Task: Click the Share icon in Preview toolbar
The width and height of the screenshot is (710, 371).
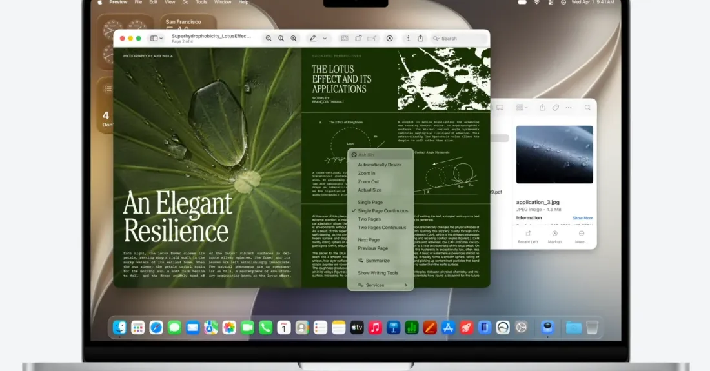Action: (421, 39)
